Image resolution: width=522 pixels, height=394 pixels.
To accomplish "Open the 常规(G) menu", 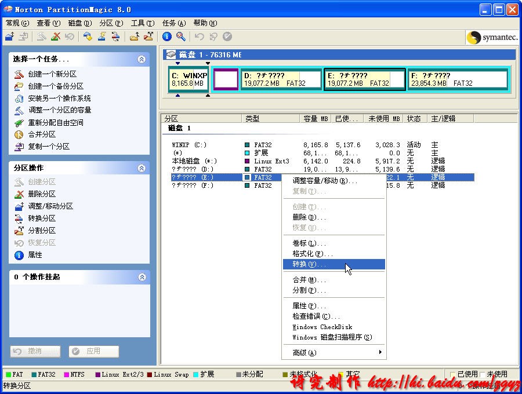I will click(17, 23).
